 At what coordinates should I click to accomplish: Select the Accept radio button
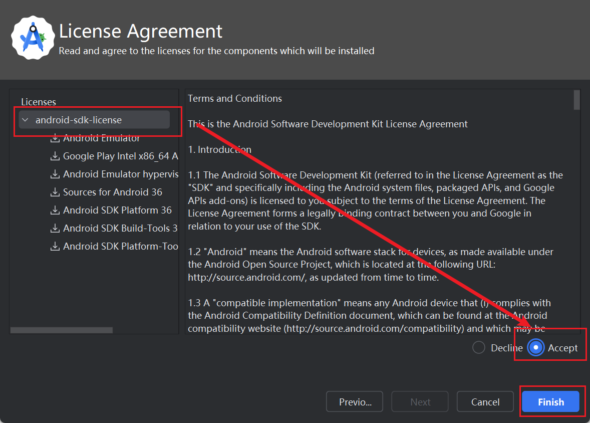536,348
